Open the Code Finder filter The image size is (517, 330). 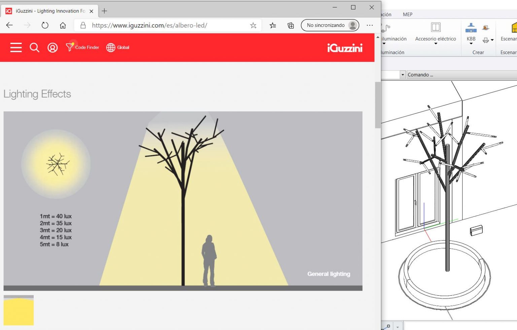coord(82,47)
